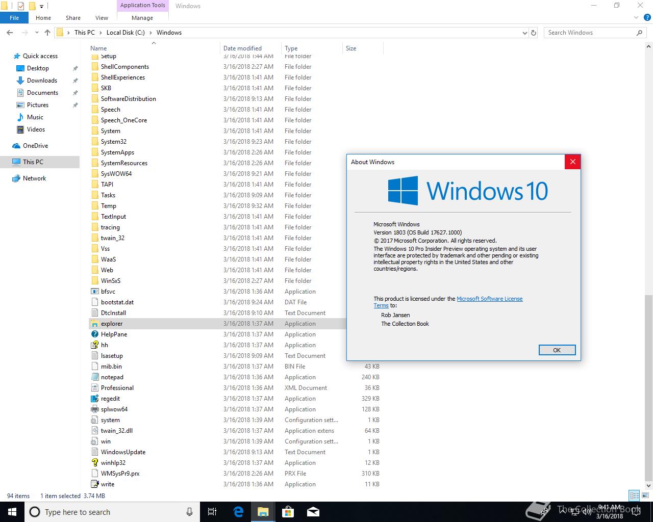Screen dimensions: 653x522
Task: Switch to the Share ribbon tab
Action: coord(73,18)
